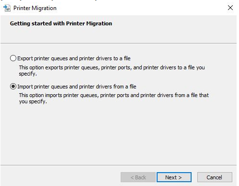Click the 'Import printer queues and printer drivers from a file' label
239x186 pixels.
point(77,87)
